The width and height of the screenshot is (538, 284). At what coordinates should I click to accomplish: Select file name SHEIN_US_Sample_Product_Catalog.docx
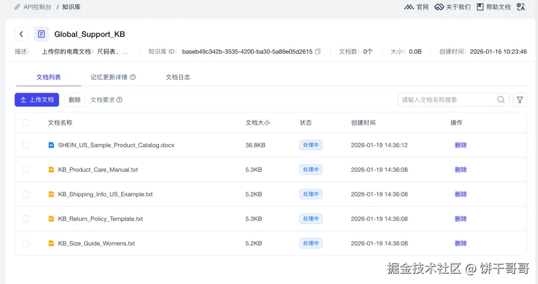click(x=116, y=145)
